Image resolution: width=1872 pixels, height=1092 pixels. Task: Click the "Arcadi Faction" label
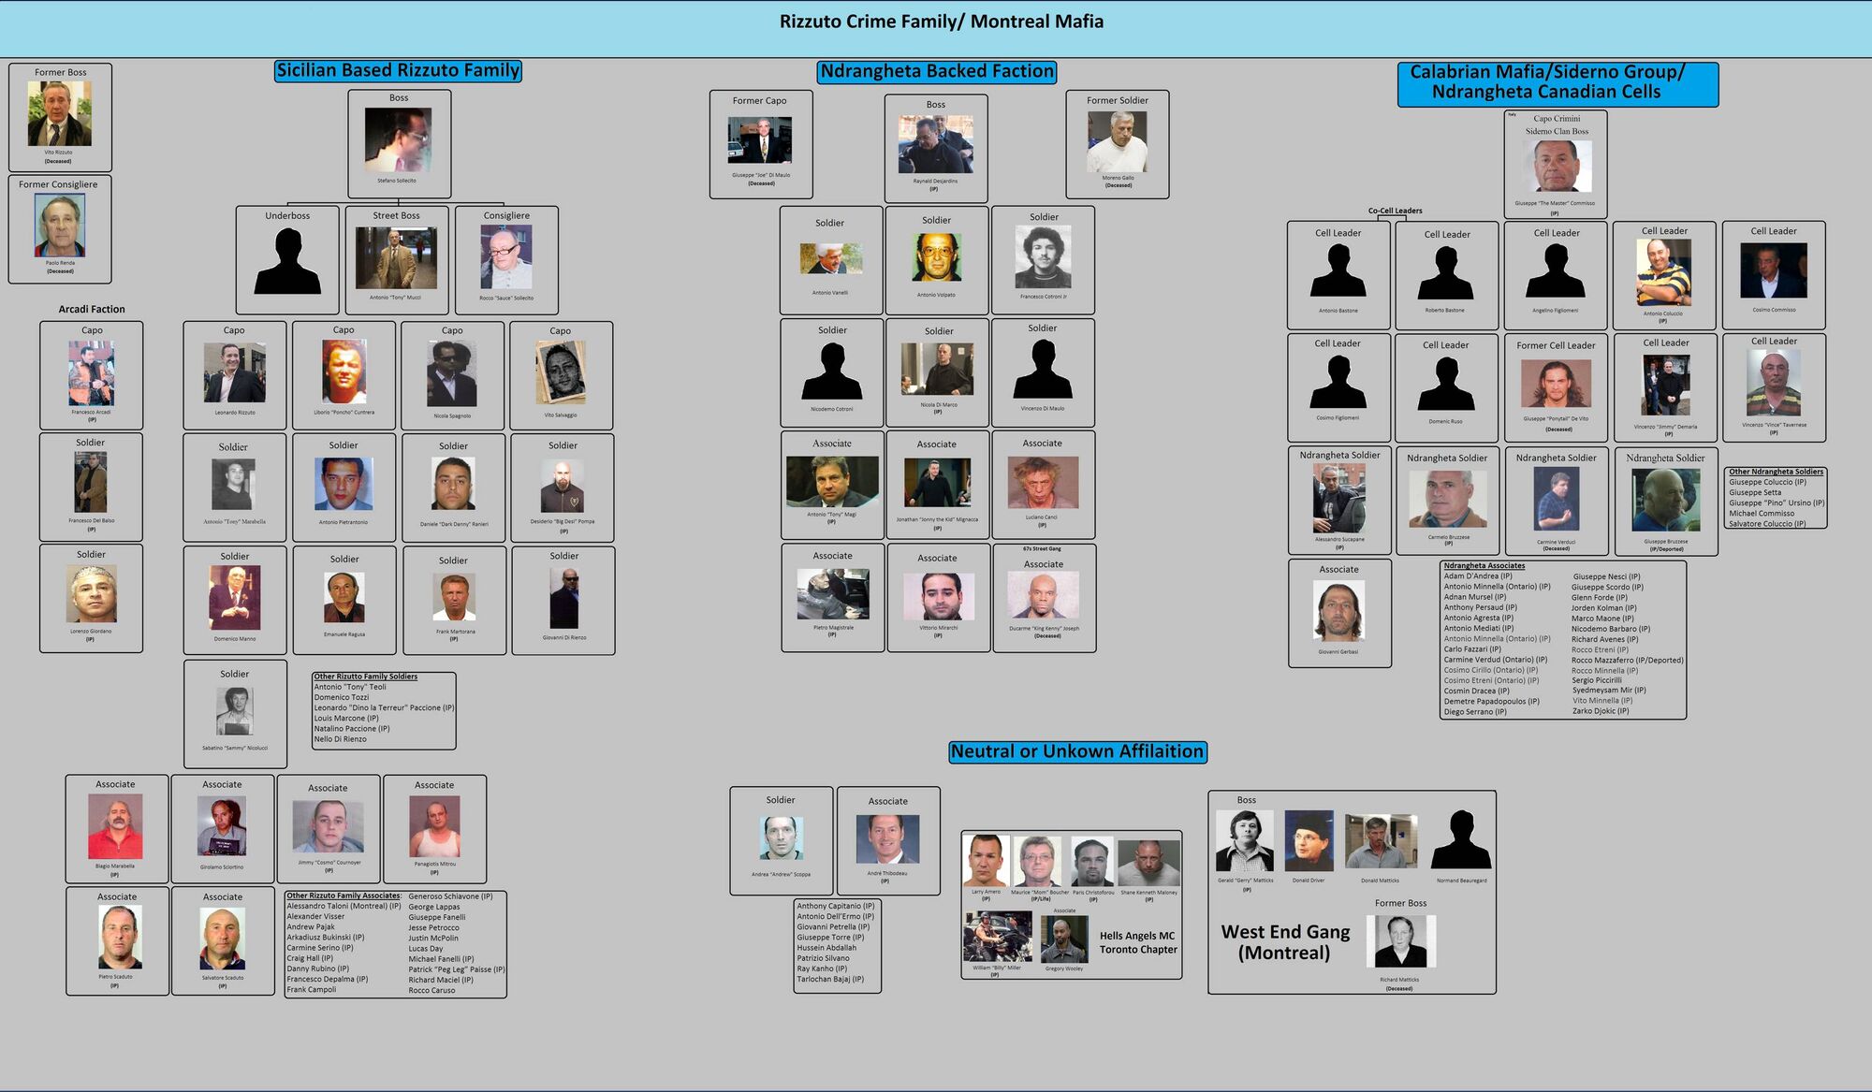[x=92, y=310]
